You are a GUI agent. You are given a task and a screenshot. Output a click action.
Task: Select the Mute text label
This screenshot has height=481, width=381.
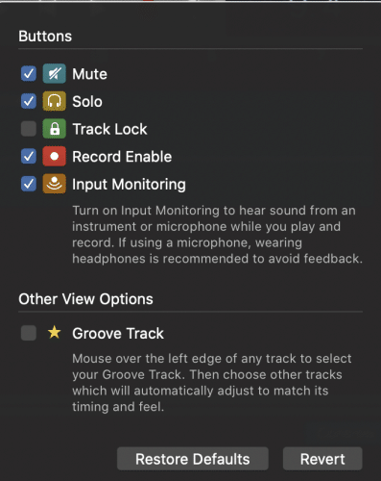pos(89,74)
